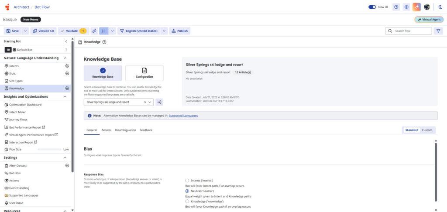This screenshot has width=447, height=212.
Task: Expand the Save options dropdown arrow
Action: pyautogui.click(x=25, y=31)
